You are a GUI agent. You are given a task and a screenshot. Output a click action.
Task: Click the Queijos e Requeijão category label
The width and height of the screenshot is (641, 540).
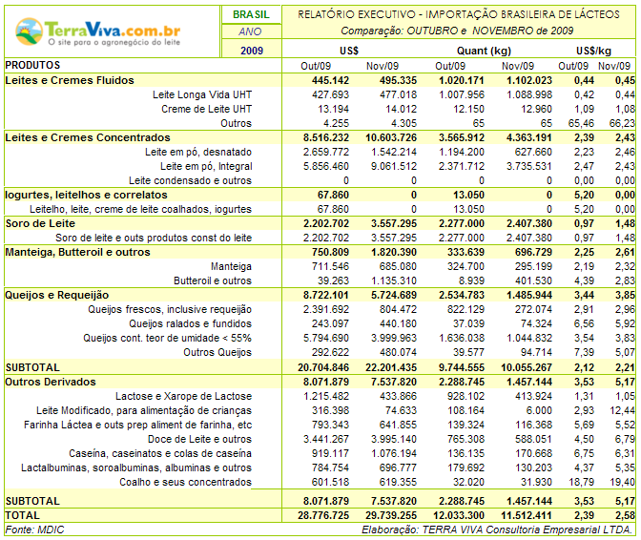point(57,295)
